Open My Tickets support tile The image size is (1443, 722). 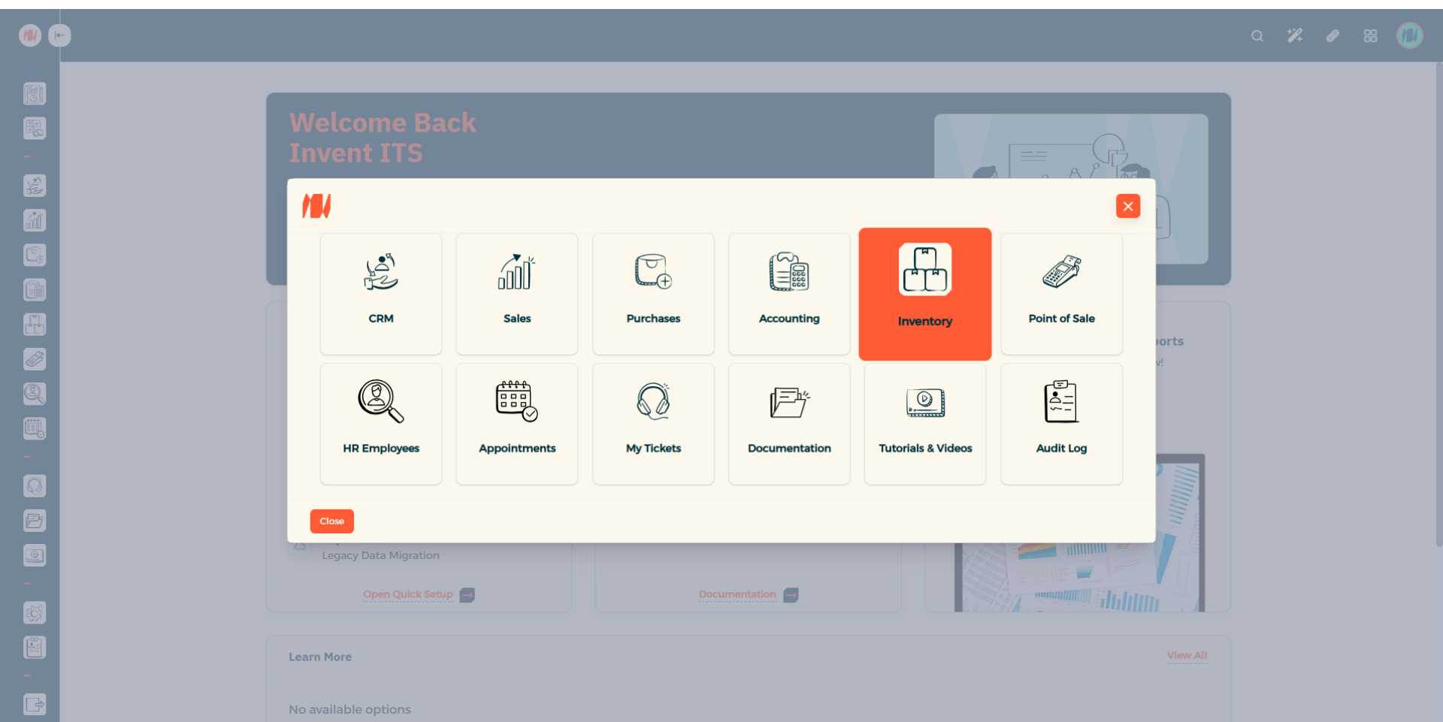pos(653,424)
